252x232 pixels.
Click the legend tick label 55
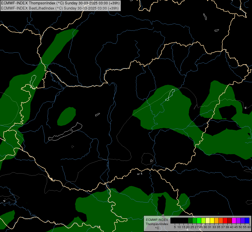point(245,227)
